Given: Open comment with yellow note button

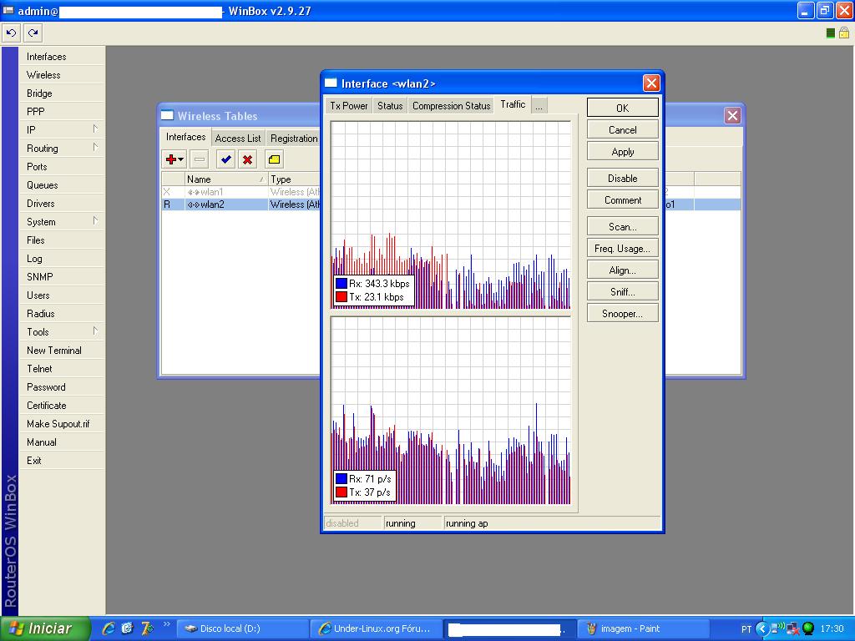Looking at the screenshot, I should point(274,159).
